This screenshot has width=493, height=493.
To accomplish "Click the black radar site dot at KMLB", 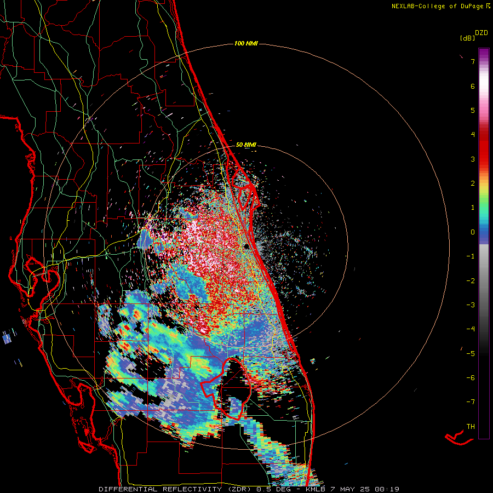I will tap(247, 246).
